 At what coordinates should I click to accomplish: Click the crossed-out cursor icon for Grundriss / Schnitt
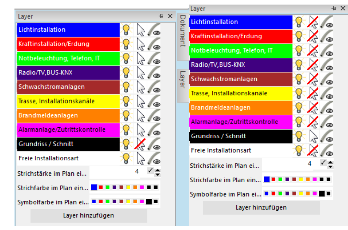(x=141, y=144)
